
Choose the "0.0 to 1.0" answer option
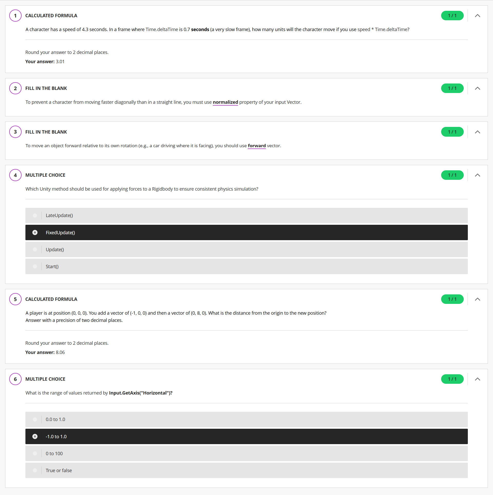pyautogui.click(x=35, y=419)
